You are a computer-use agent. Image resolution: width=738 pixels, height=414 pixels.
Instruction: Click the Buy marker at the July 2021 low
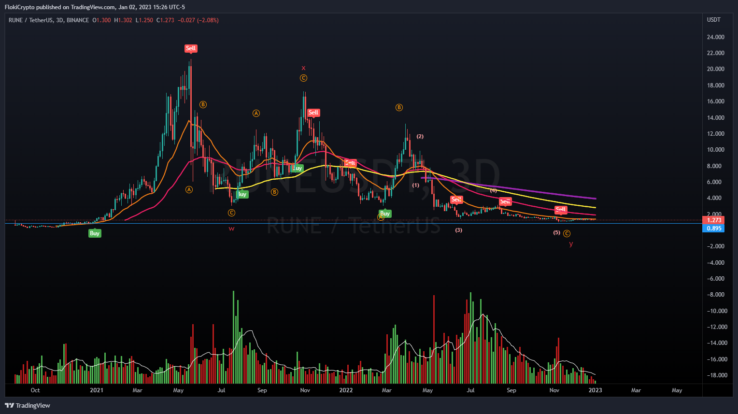[x=242, y=194]
